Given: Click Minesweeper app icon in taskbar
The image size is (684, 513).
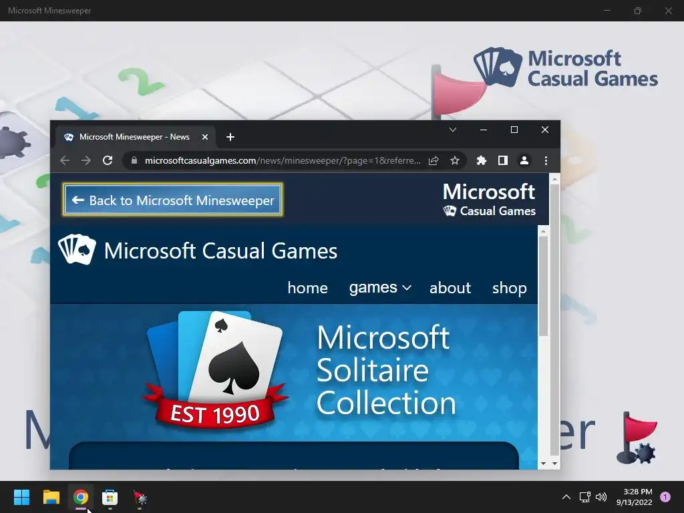Looking at the screenshot, I should 140,497.
